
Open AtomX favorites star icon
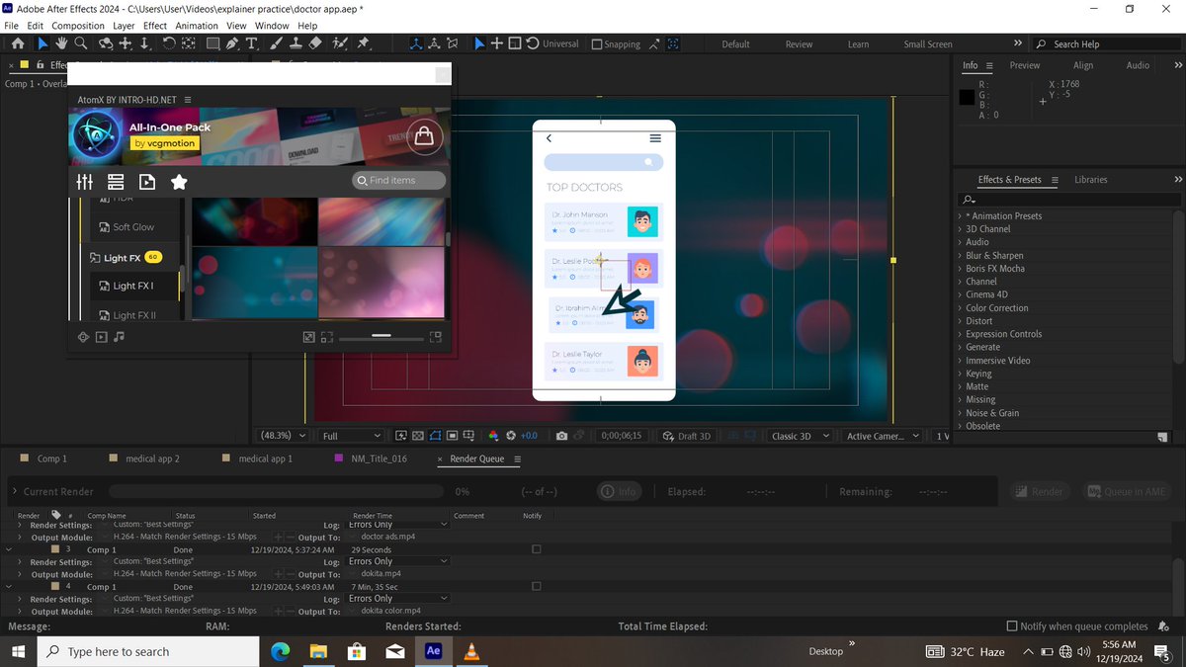tap(179, 182)
